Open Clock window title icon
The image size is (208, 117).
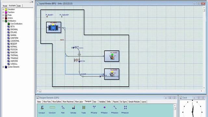[x=181, y=97]
